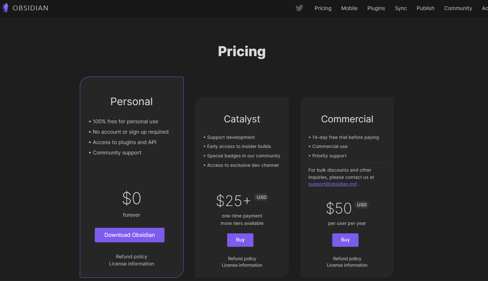The height and width of the screenshot is (281, 488).
Task: Go to the Mobile nav item
Action: [349, 8]
